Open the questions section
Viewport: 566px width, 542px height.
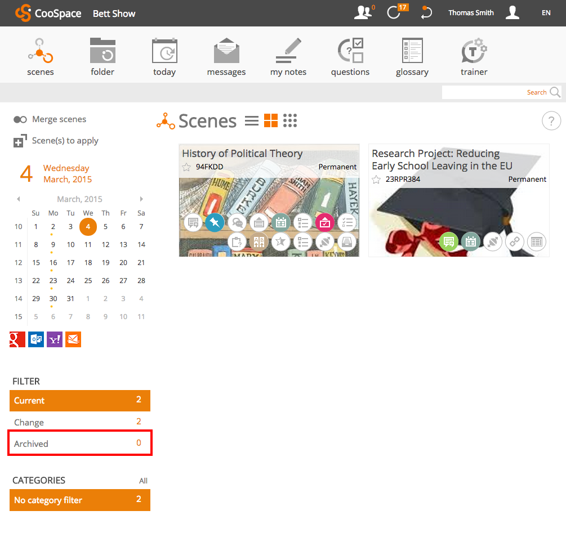[x=350, y=57]
